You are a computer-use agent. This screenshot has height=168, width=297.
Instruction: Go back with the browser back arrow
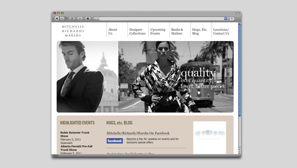57,18
